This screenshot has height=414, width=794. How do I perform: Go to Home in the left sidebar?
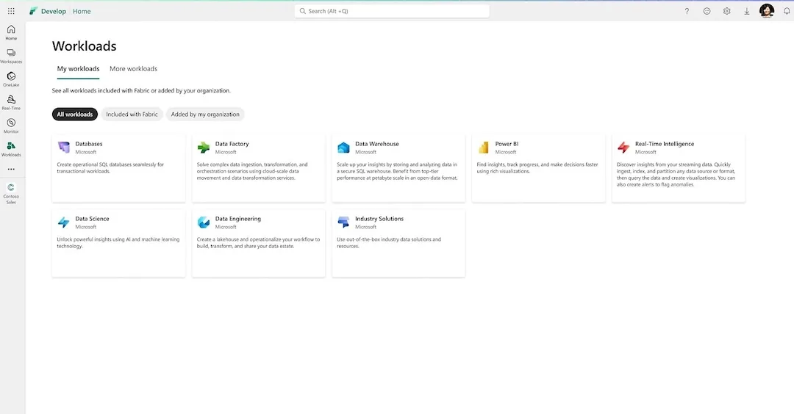pyautogui.click(x=11, y=33)
